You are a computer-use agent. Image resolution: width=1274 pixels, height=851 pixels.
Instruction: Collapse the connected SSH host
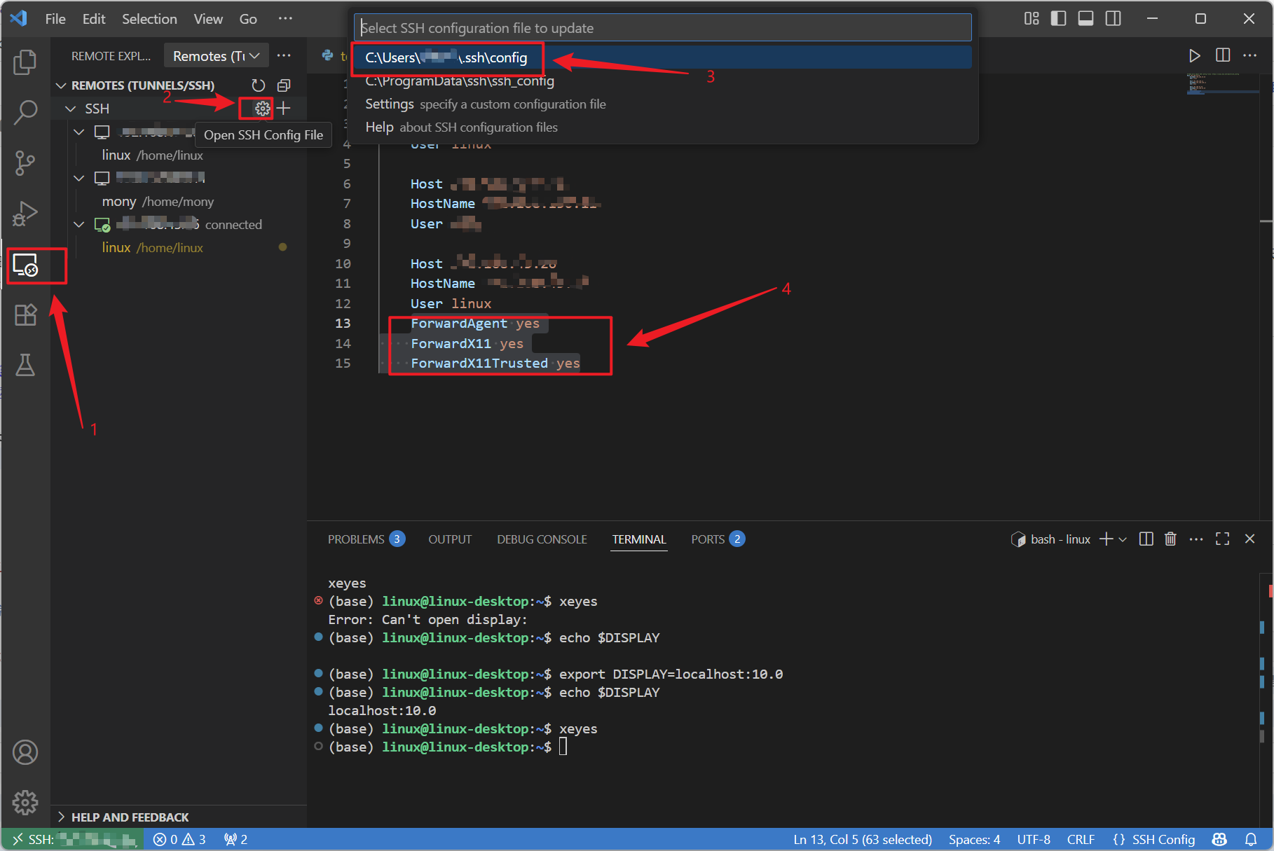79,225
